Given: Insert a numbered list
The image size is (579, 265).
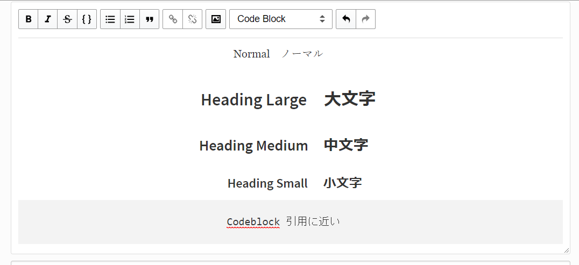Looking at the screenshot, I should 130,19.
